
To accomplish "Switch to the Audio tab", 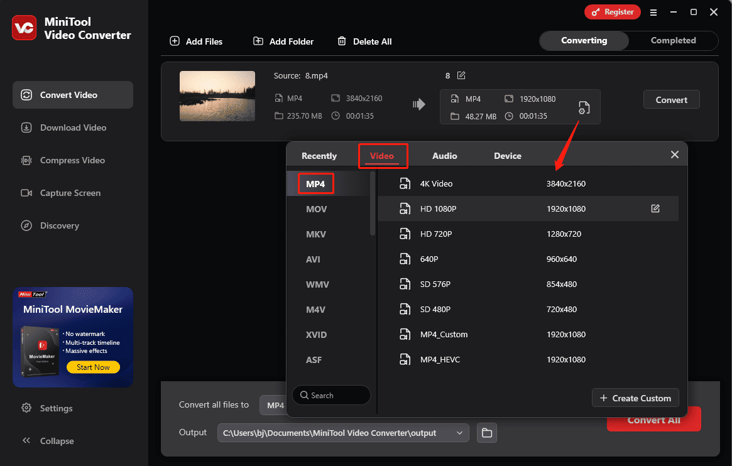I will click(444, 156).
